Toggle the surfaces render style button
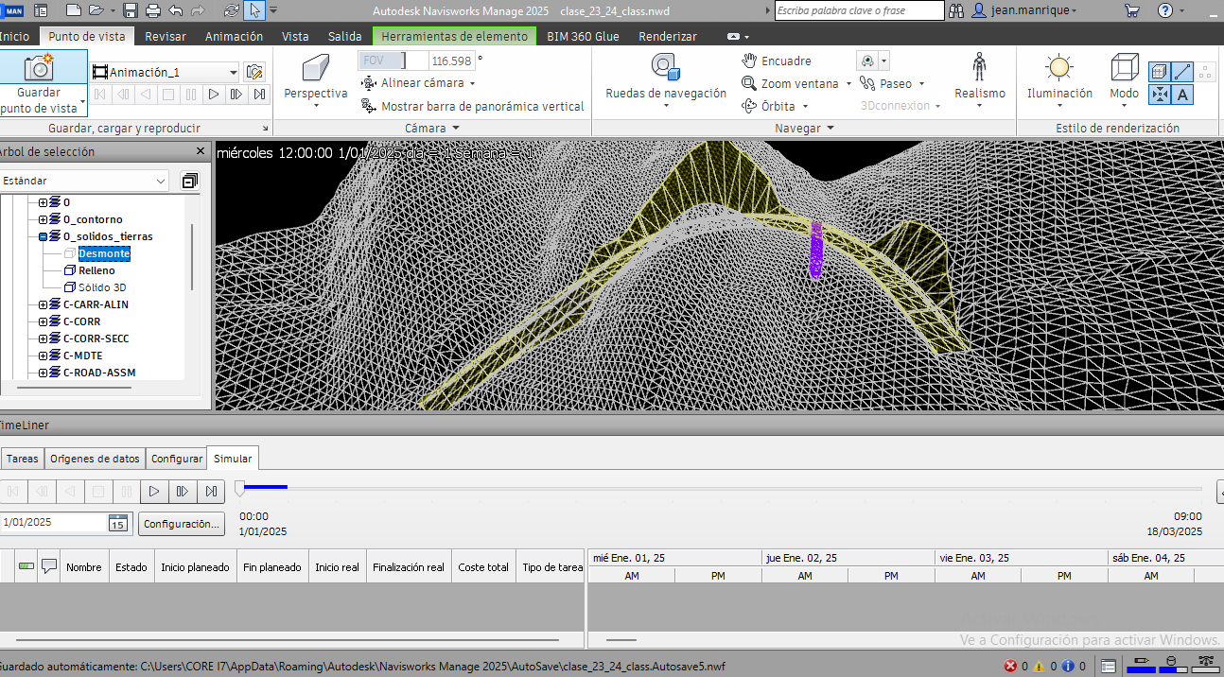 [x=1159, y=72]
